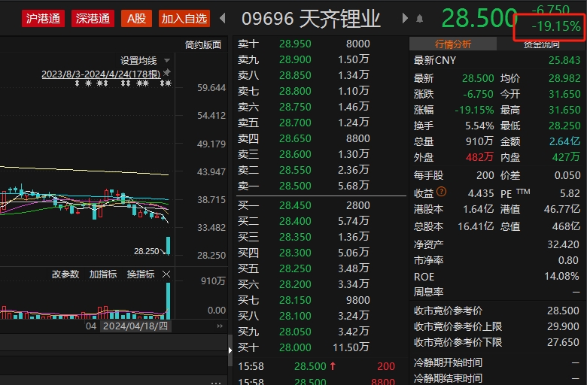
Task: Select the 卖八 price 28.850
Action: point(295,75)
